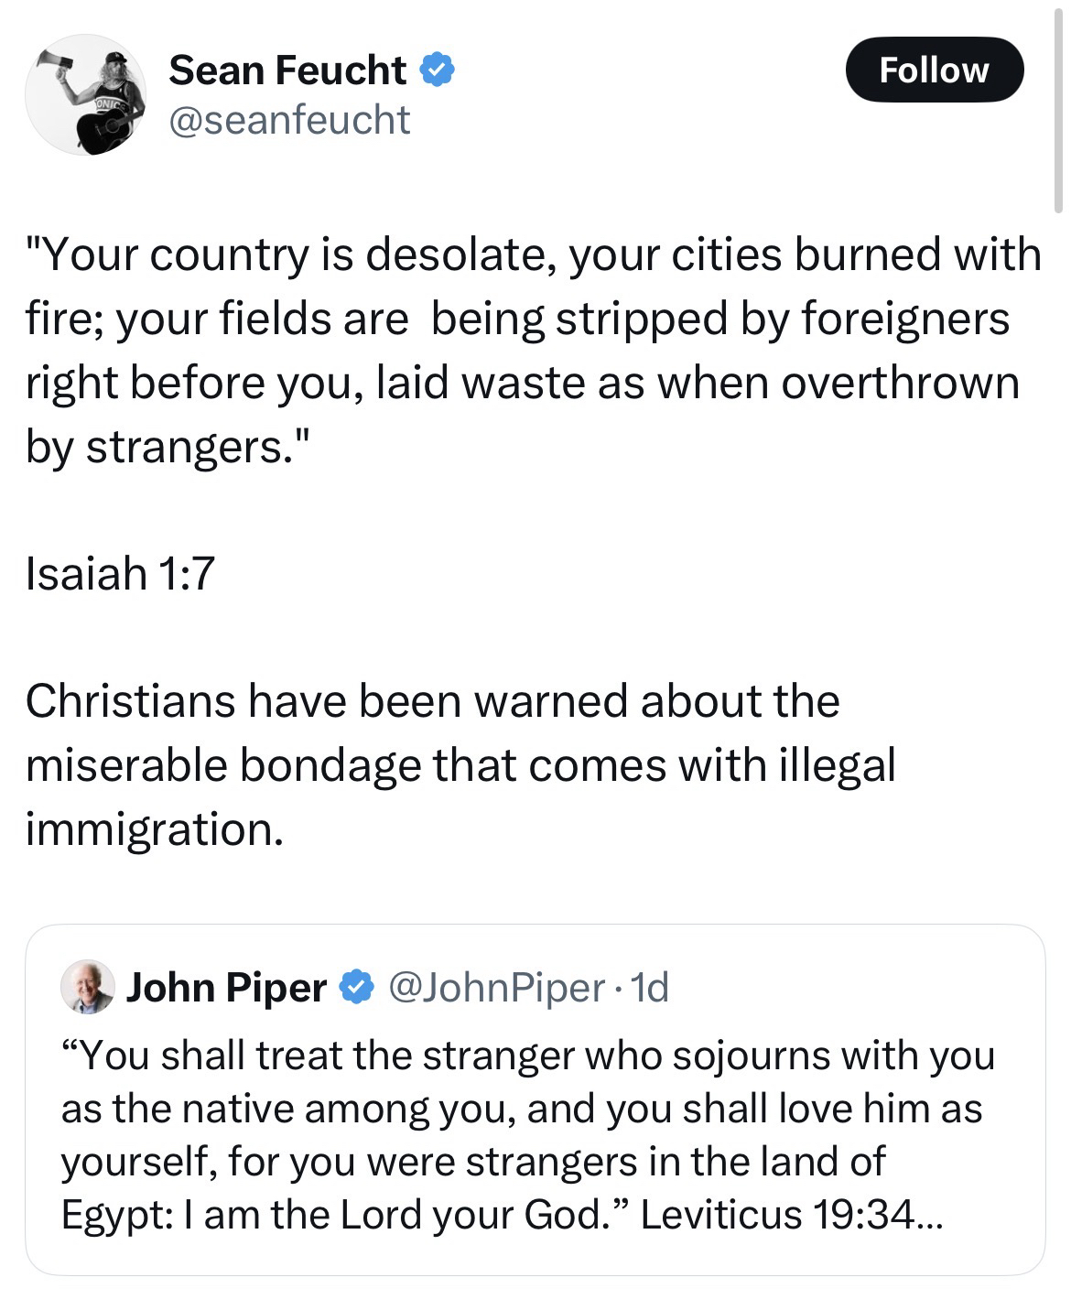Click the Isaiah 1:7 reference line
Screen dimensions: 1071x1310
coord(120,573)
